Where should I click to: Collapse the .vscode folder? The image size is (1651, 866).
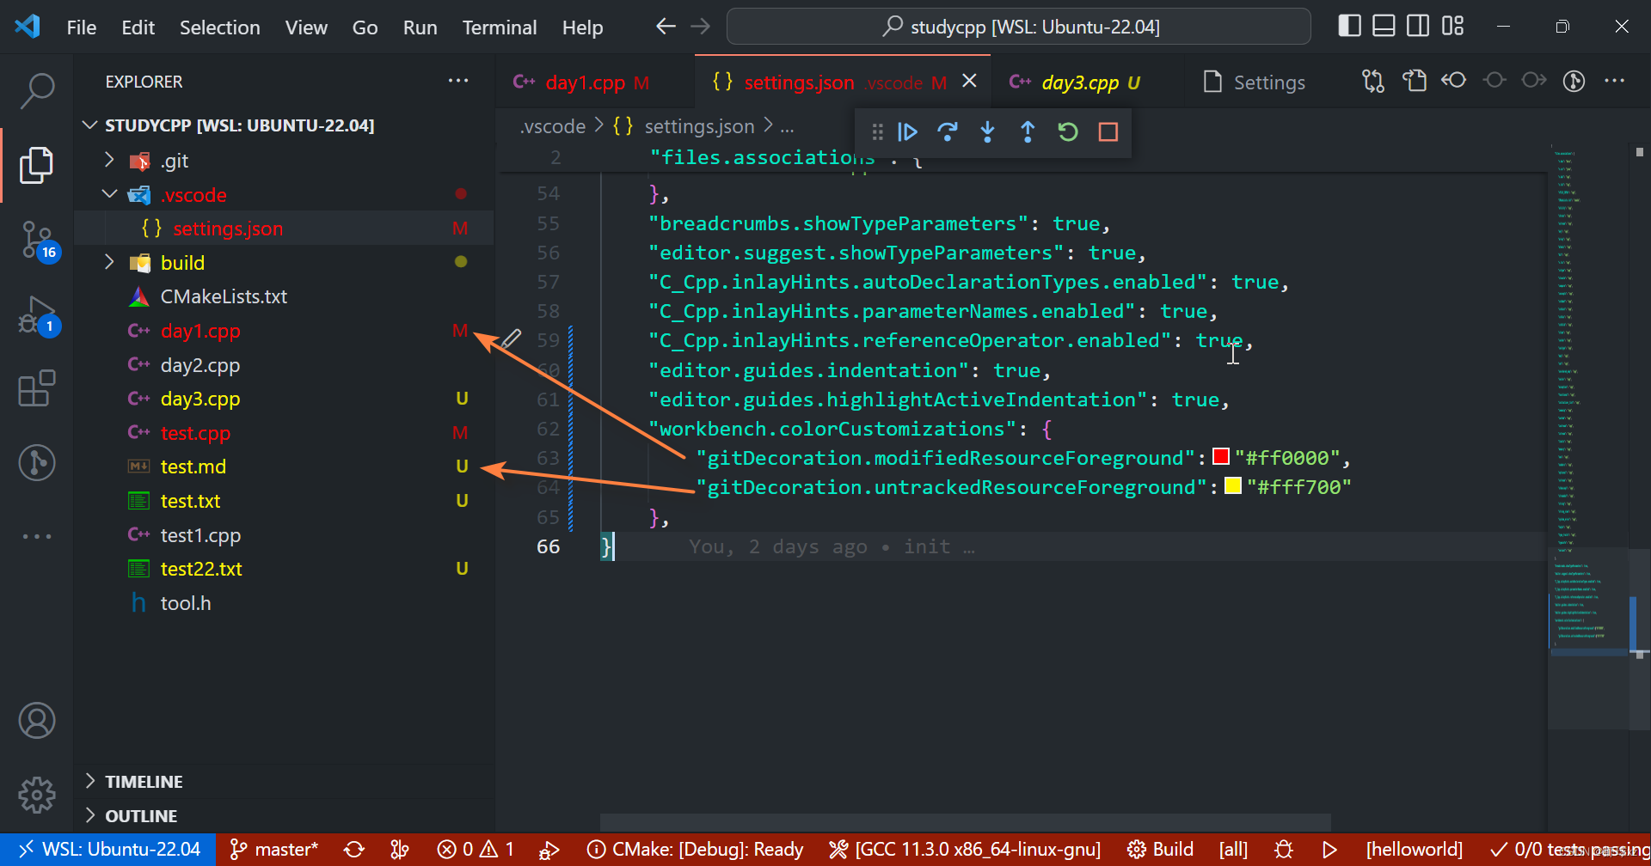point(109,194)
